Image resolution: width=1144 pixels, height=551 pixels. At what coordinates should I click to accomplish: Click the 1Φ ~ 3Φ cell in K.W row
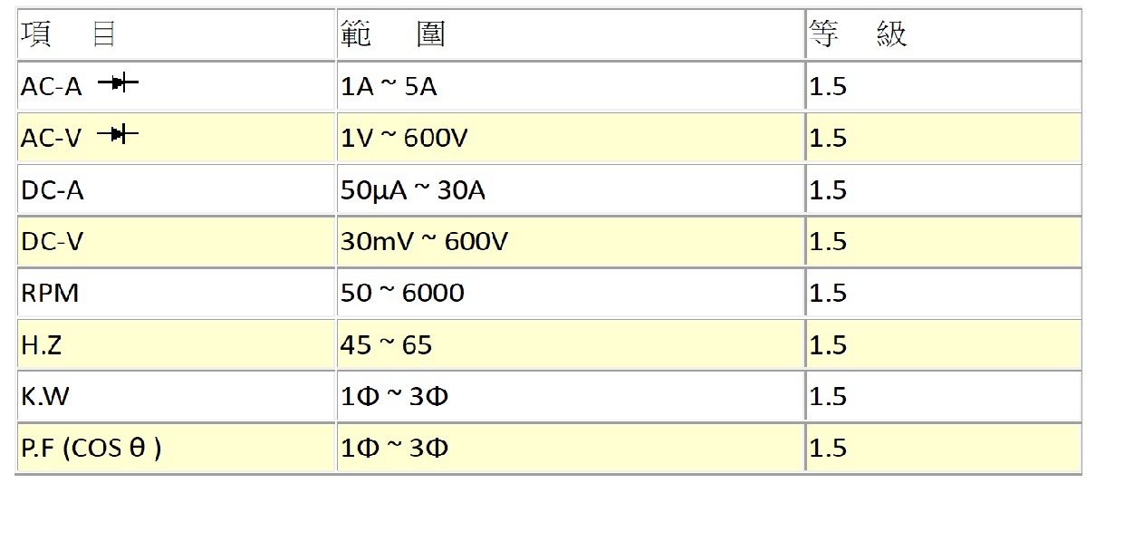tap(571, 396)
